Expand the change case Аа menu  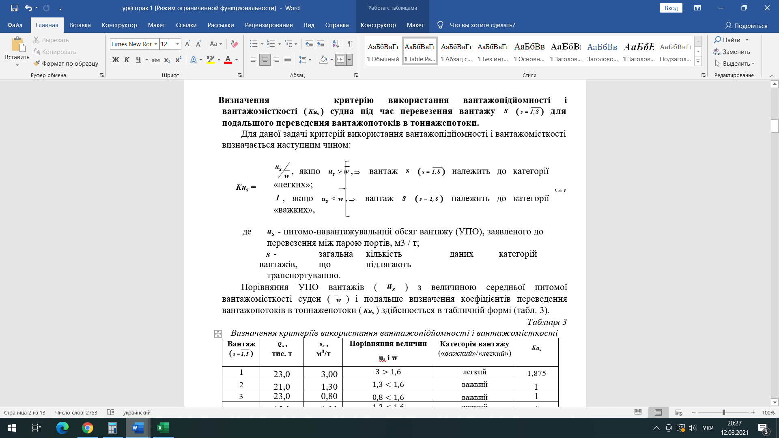216,44
